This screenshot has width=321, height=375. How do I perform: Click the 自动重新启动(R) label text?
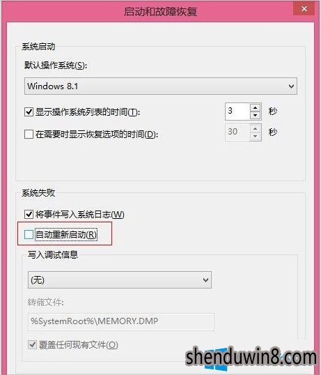point(66,235)
